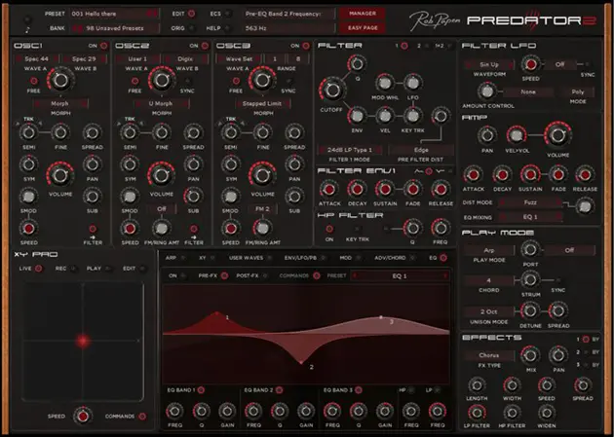
Task: Click the XY Pad Live LED
Action: pos(38,268)
